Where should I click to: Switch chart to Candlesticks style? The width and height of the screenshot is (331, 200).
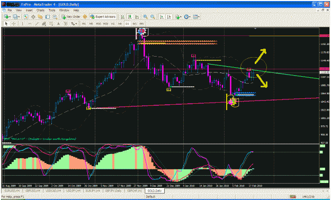[x=130, y=17]
